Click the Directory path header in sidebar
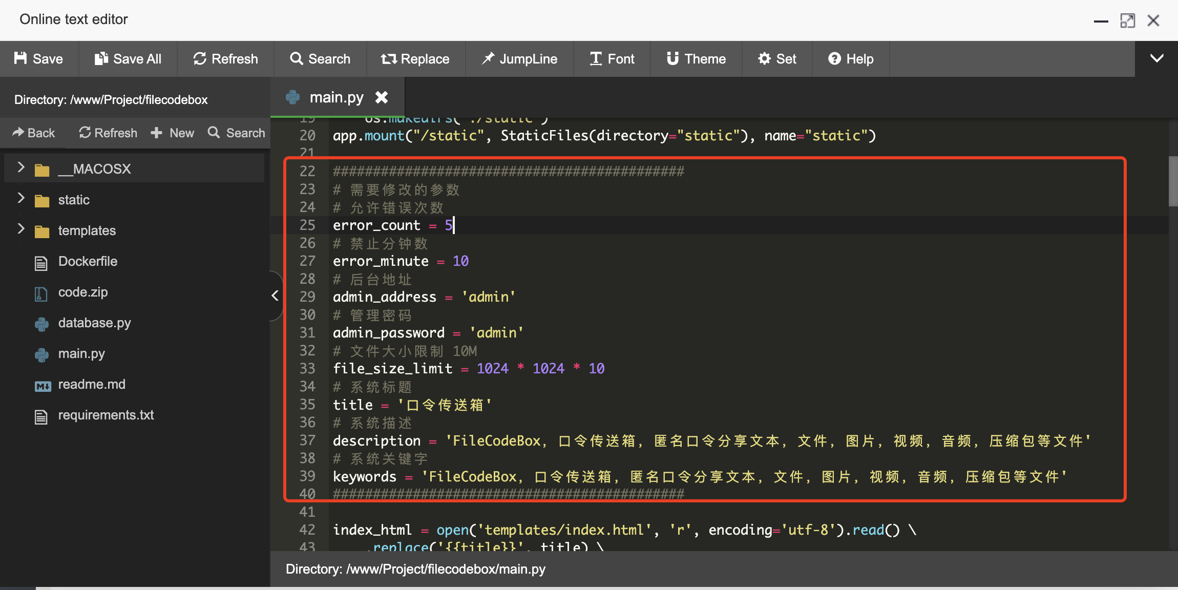 (x=111, y=99)
